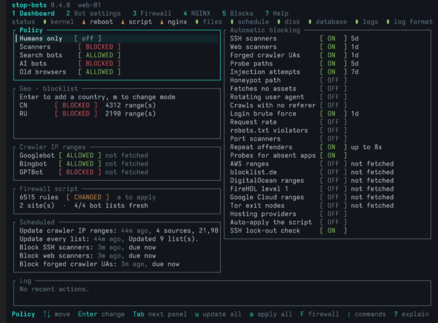Toggle GPTBot BLOCKED state
The image size is (438, 323).
click(80, 172)
